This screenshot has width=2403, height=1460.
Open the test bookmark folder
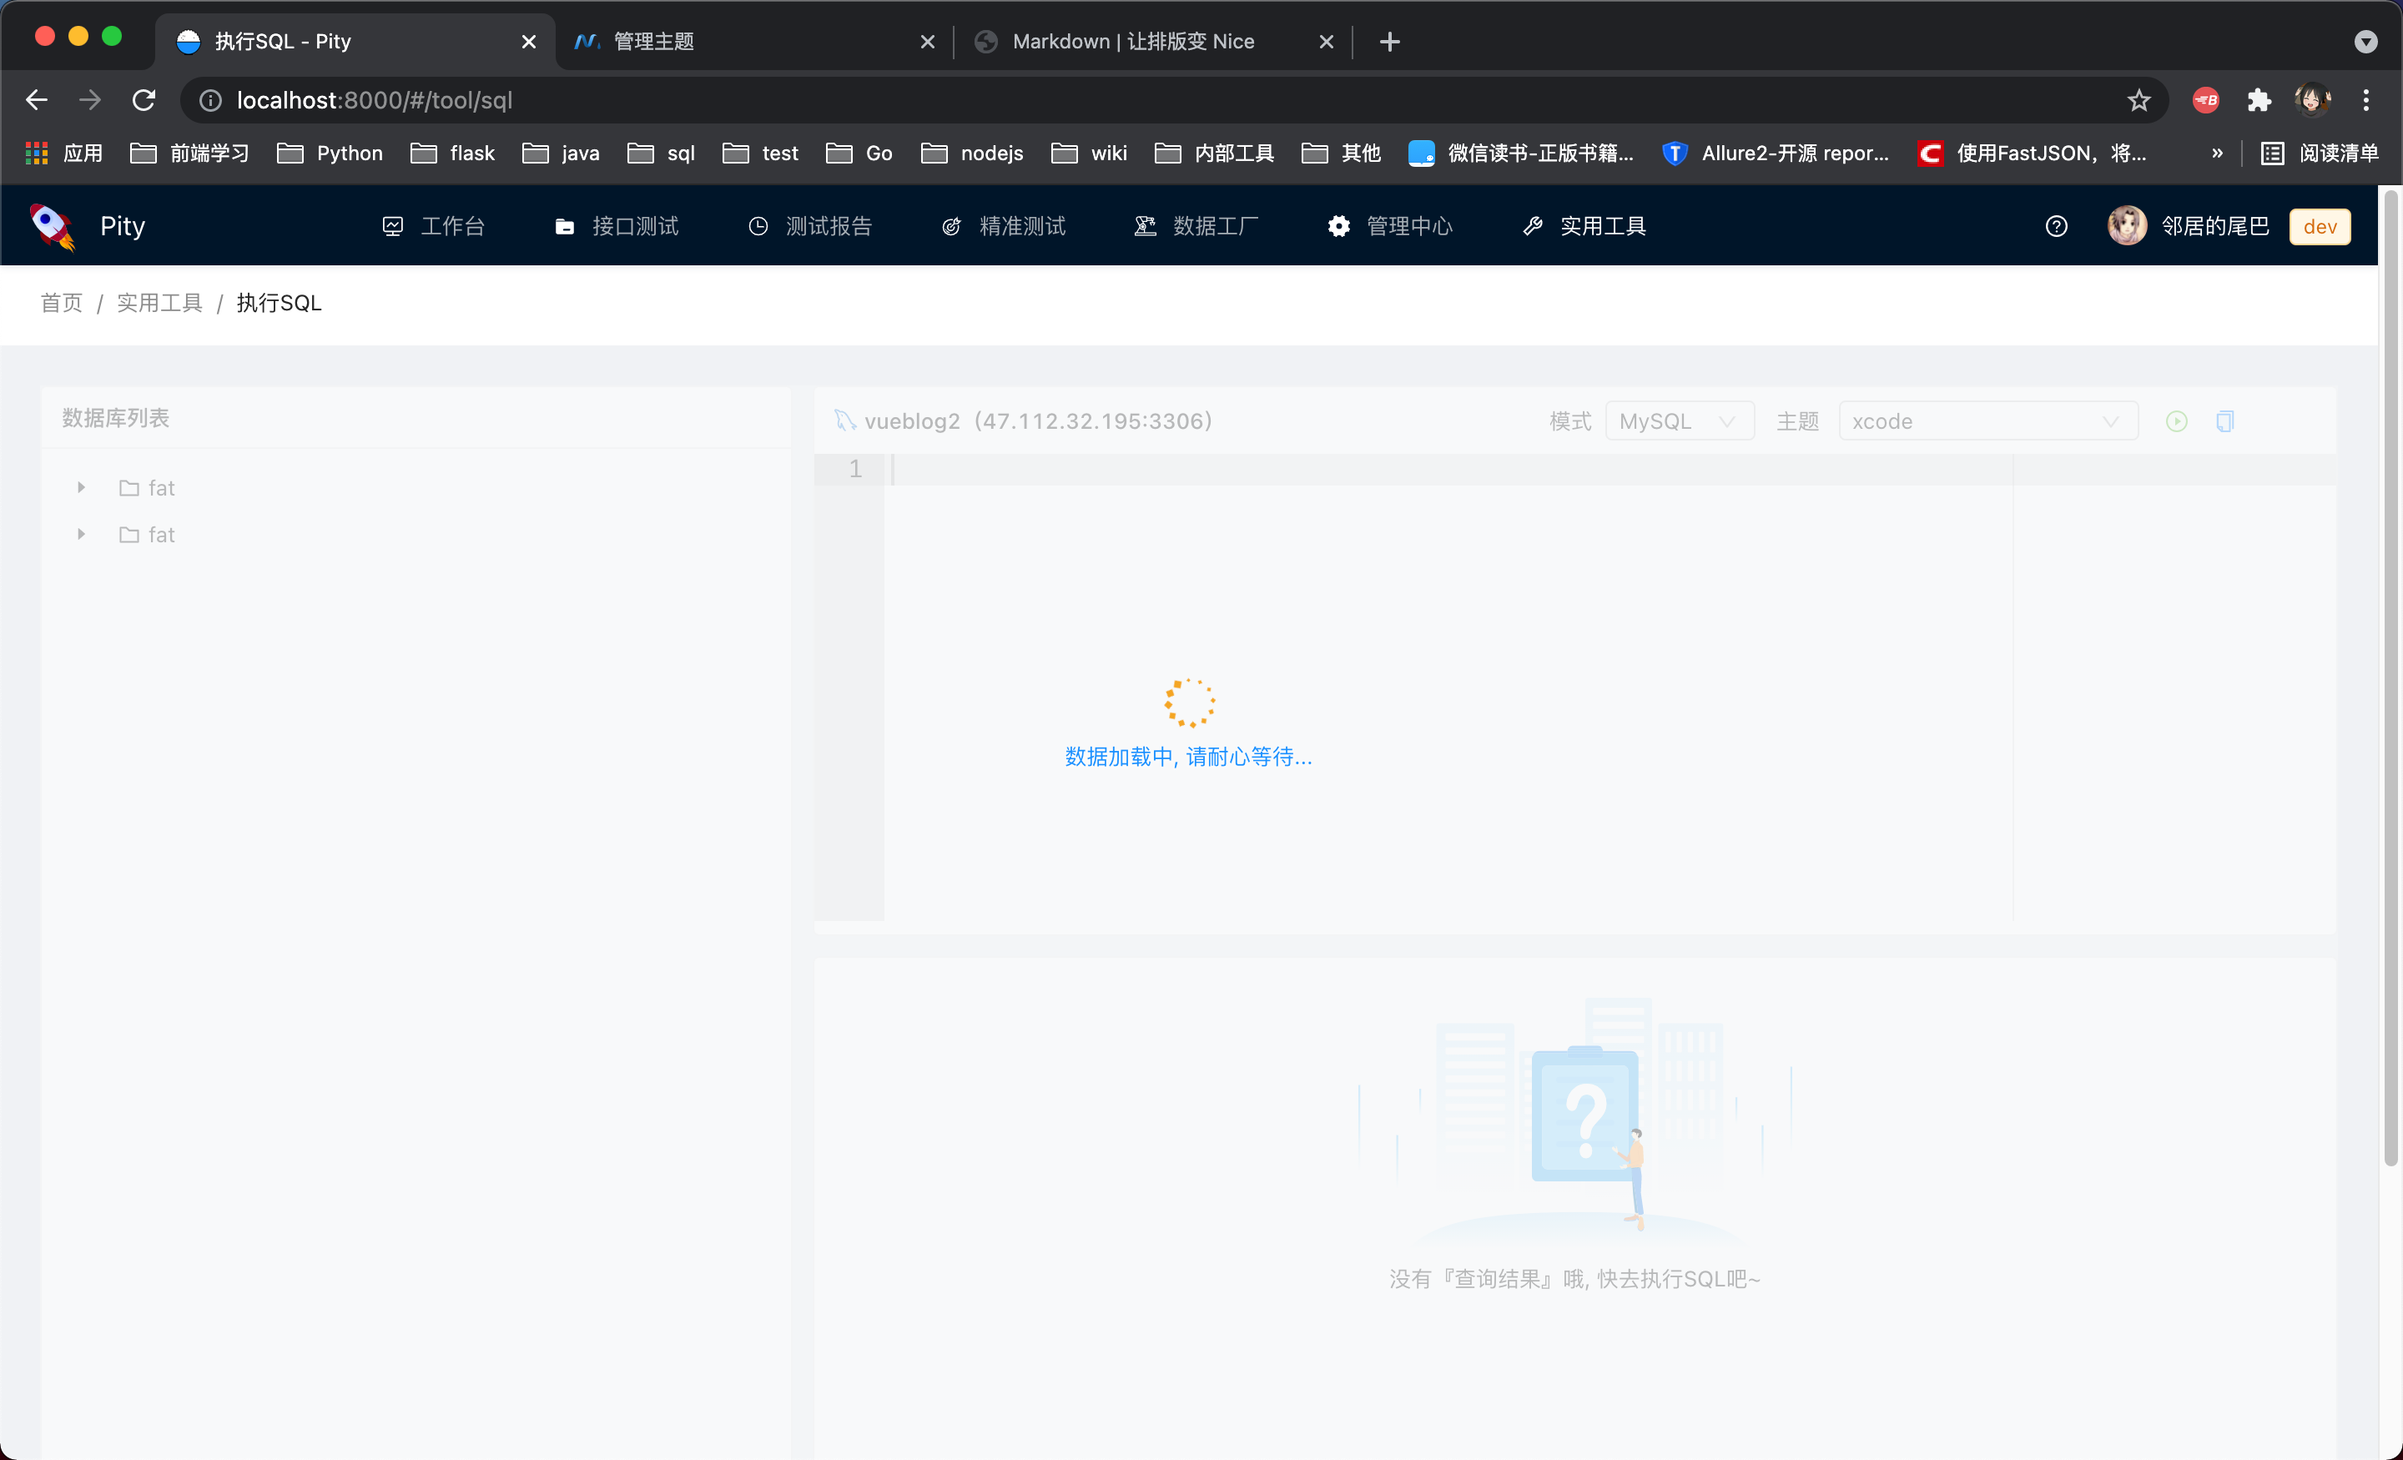[761, 154]
